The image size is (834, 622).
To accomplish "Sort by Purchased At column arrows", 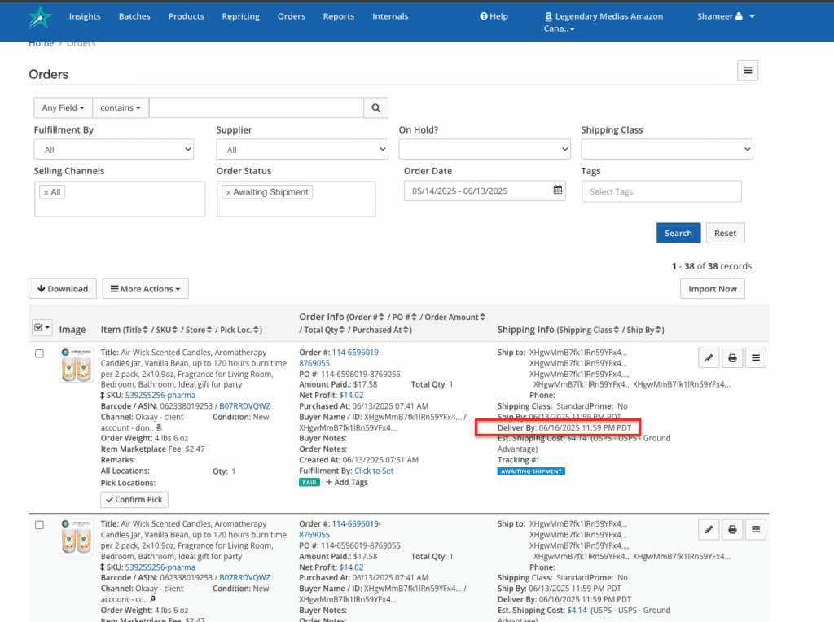I will point(406,331).
